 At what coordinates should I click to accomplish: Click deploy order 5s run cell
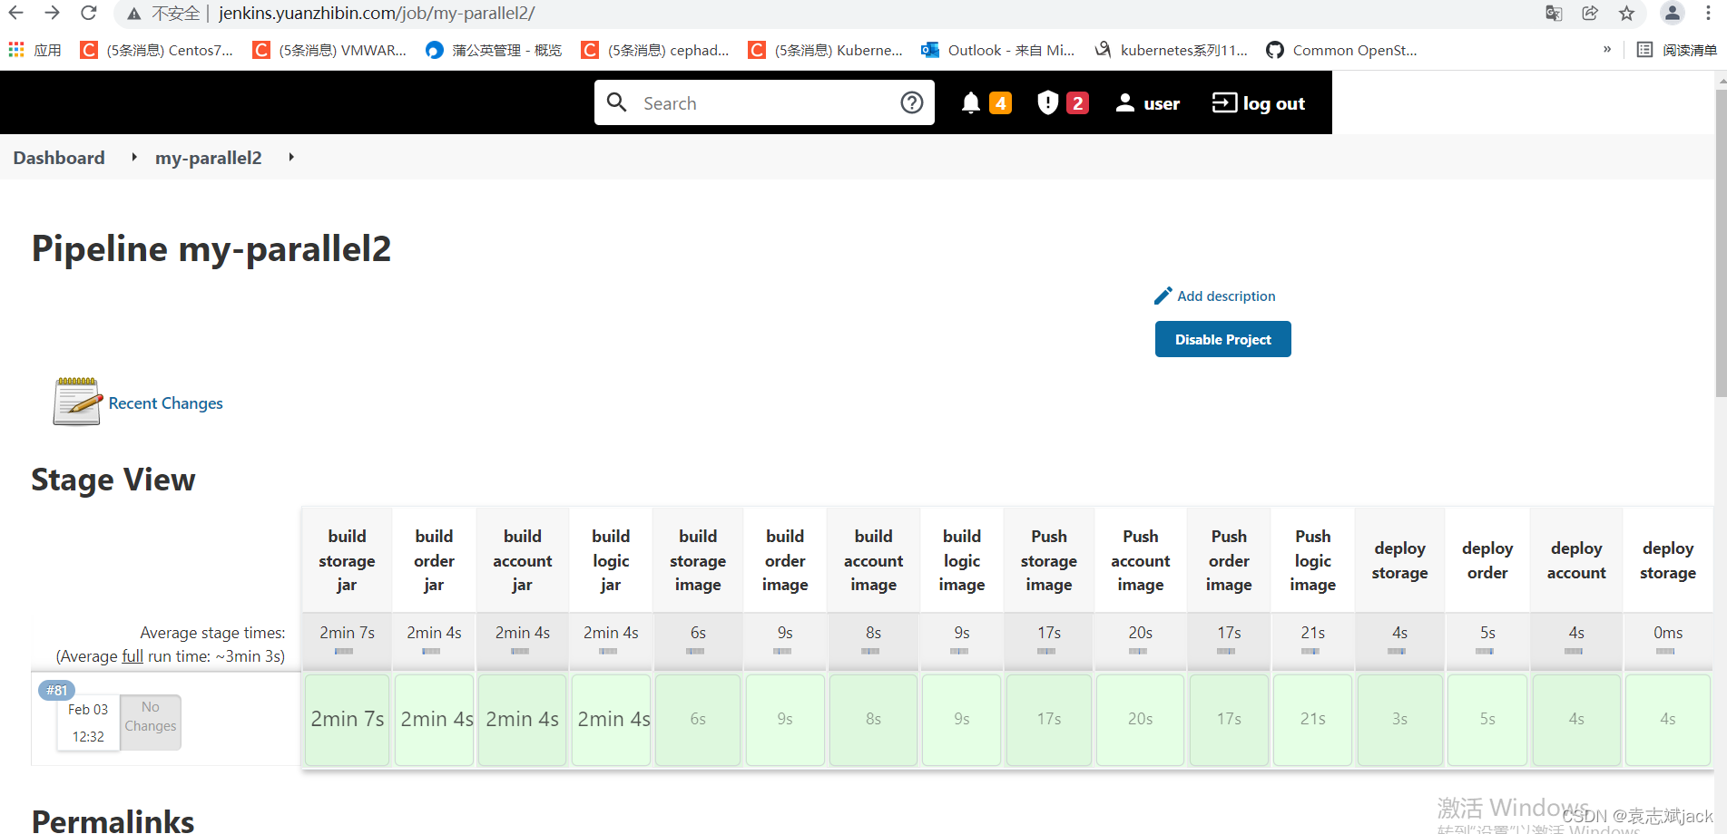coord(1488,720)
